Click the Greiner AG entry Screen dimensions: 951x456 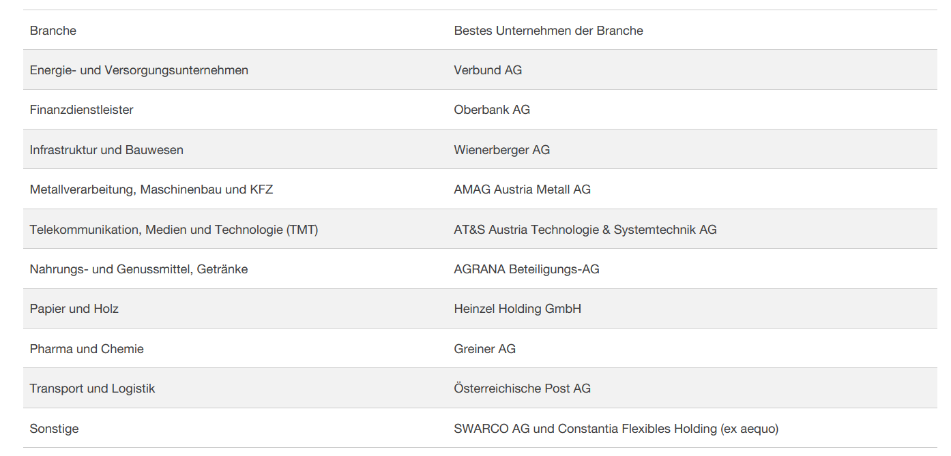click(x=485, y=349)
